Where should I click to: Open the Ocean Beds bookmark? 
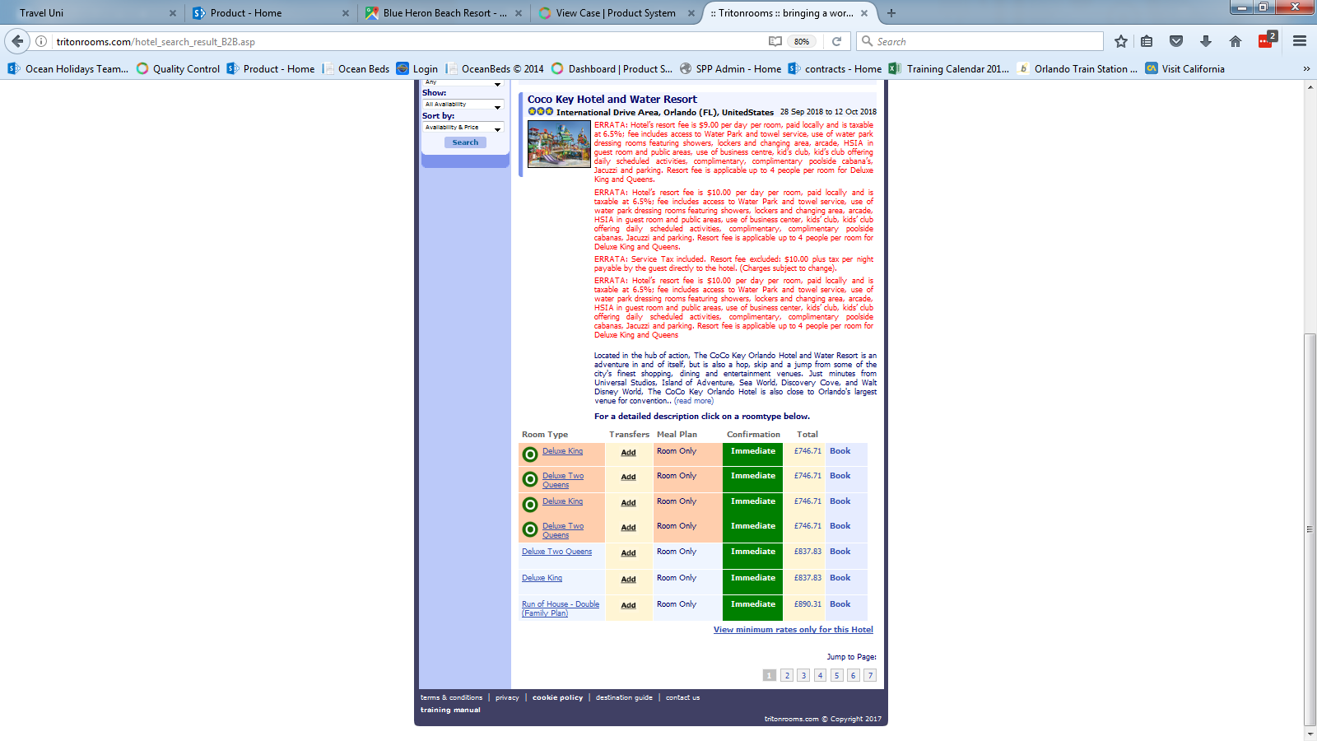pos(356,69)
